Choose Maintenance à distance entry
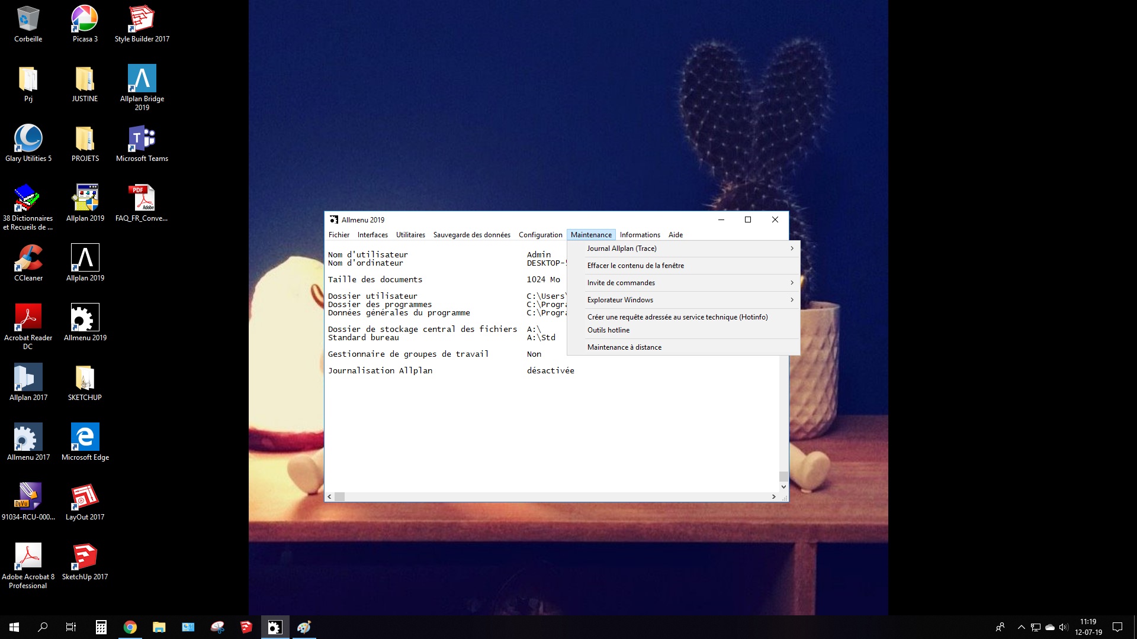The image size is (1137, 639). pos(683,347)
